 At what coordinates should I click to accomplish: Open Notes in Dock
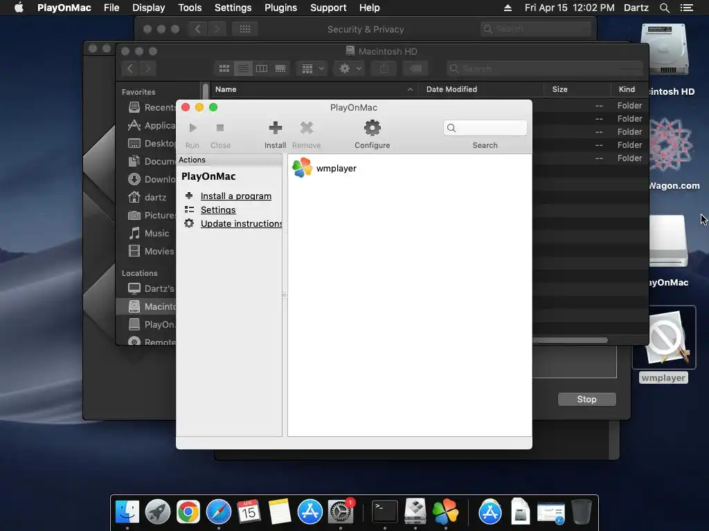(280, 512)
